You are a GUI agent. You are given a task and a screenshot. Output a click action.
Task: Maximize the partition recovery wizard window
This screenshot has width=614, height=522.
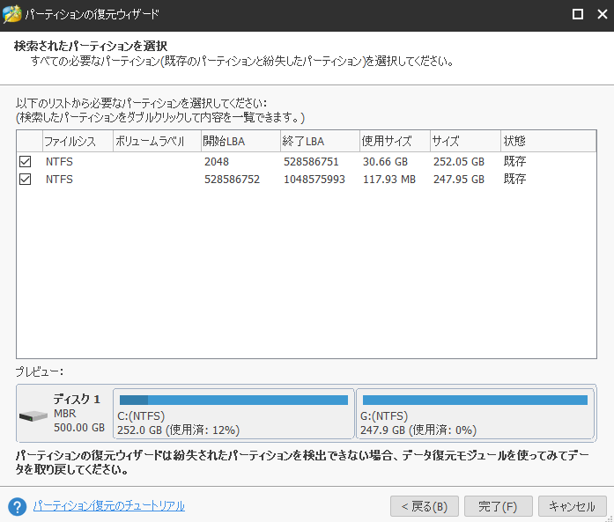(x=578, y=15)
